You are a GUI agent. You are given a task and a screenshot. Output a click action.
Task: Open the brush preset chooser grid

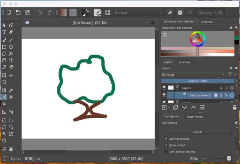[x=107, y=13]
